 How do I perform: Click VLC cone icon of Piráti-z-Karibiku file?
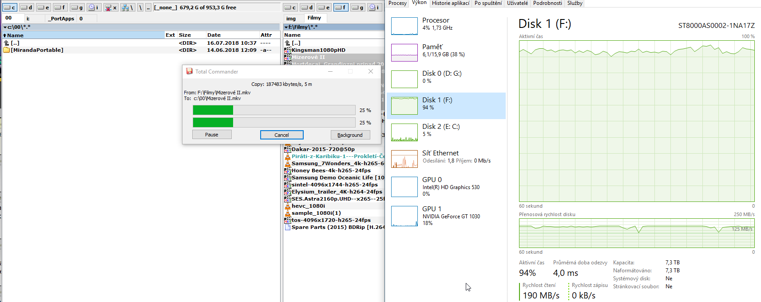[287, 156]
